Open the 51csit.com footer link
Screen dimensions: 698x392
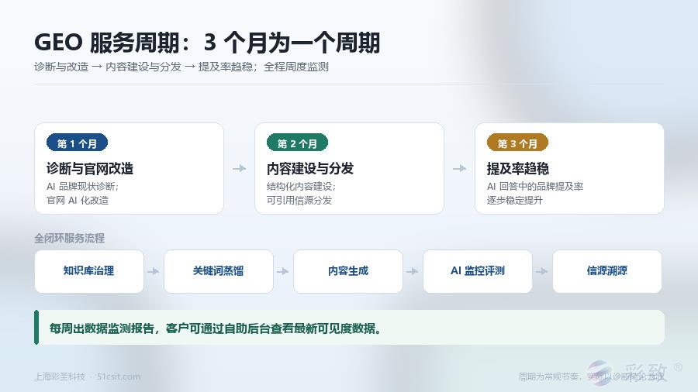(119, 377)
